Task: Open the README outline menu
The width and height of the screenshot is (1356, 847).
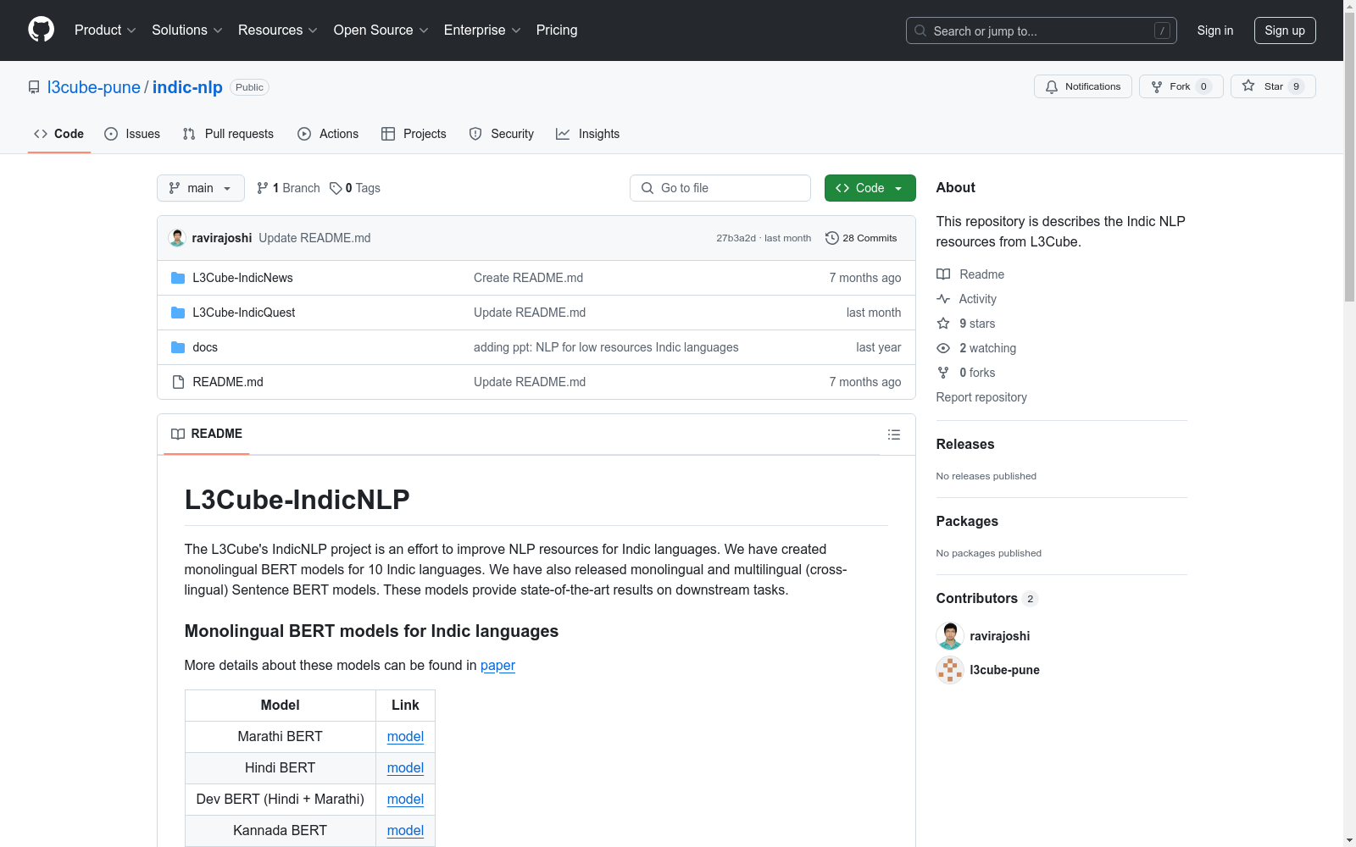Action: pyautogui.click(x=893, y=435)
